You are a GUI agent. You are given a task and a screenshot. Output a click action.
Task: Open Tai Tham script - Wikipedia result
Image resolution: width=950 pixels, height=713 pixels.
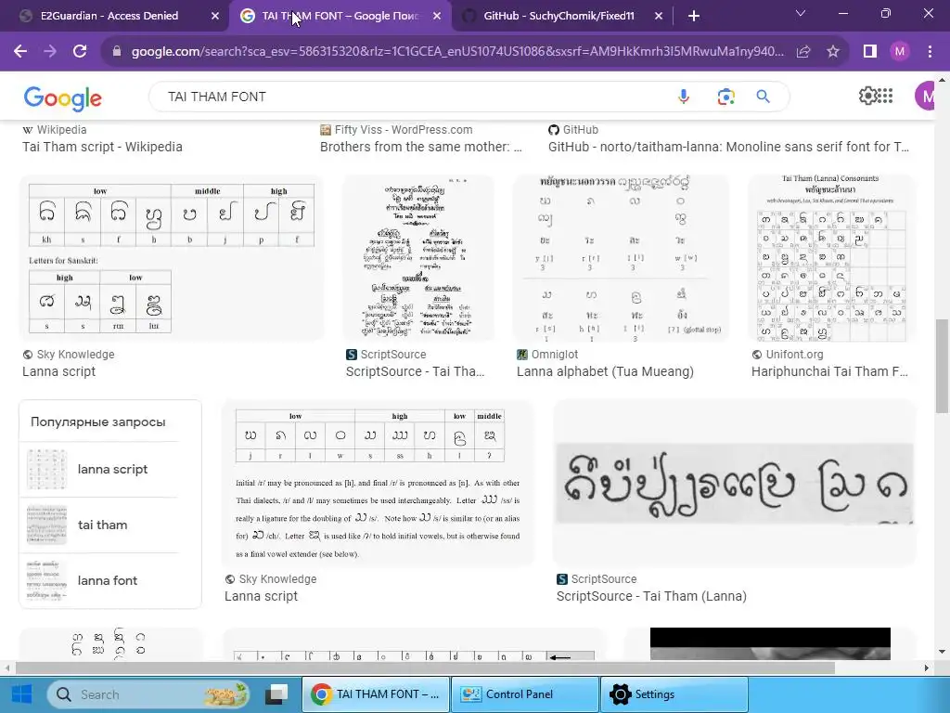(x=102, y=147)
